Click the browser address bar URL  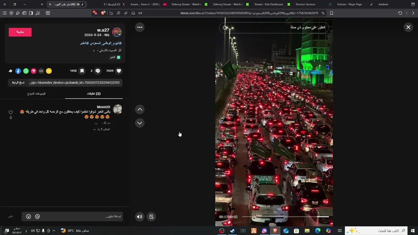tap(249, 13)
